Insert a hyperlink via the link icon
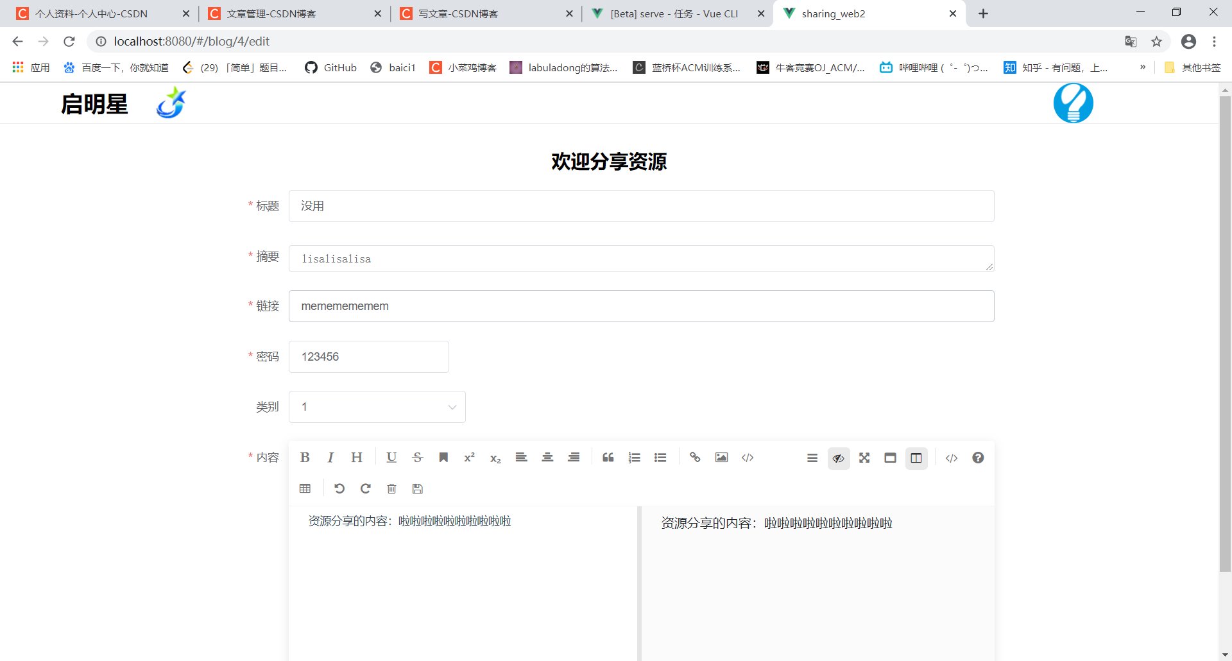The image size is (1232, 661). coord(695,458)
